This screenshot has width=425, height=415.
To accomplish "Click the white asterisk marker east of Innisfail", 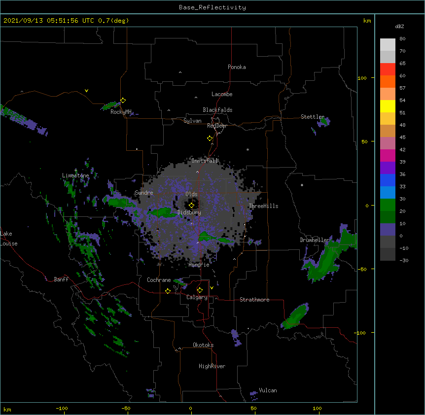I will pos(248,149).
